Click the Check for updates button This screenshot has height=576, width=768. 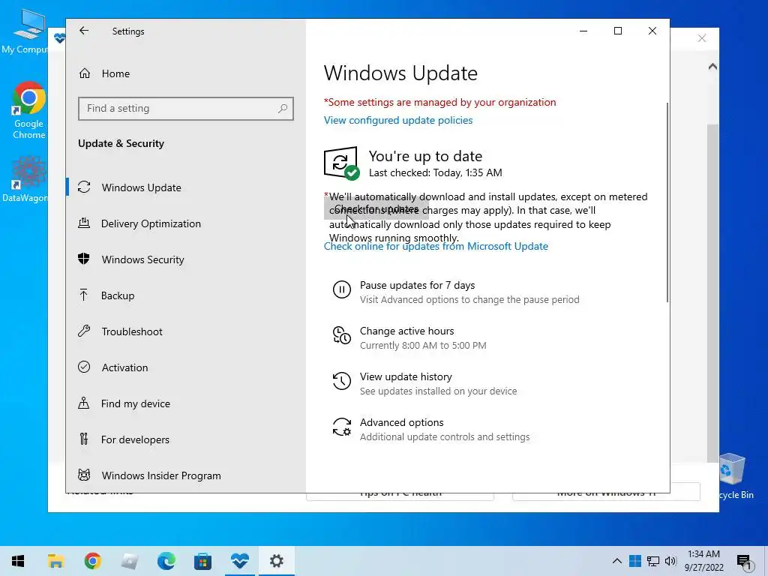point(376,209)
